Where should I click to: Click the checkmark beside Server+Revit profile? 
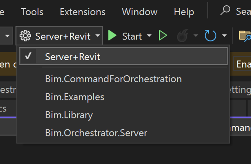29,56
